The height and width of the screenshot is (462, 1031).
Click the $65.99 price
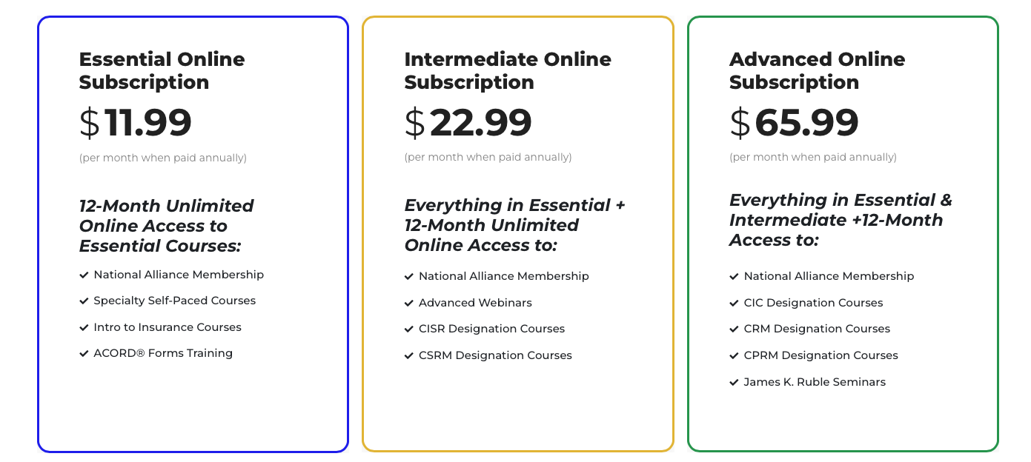point(795,123)
